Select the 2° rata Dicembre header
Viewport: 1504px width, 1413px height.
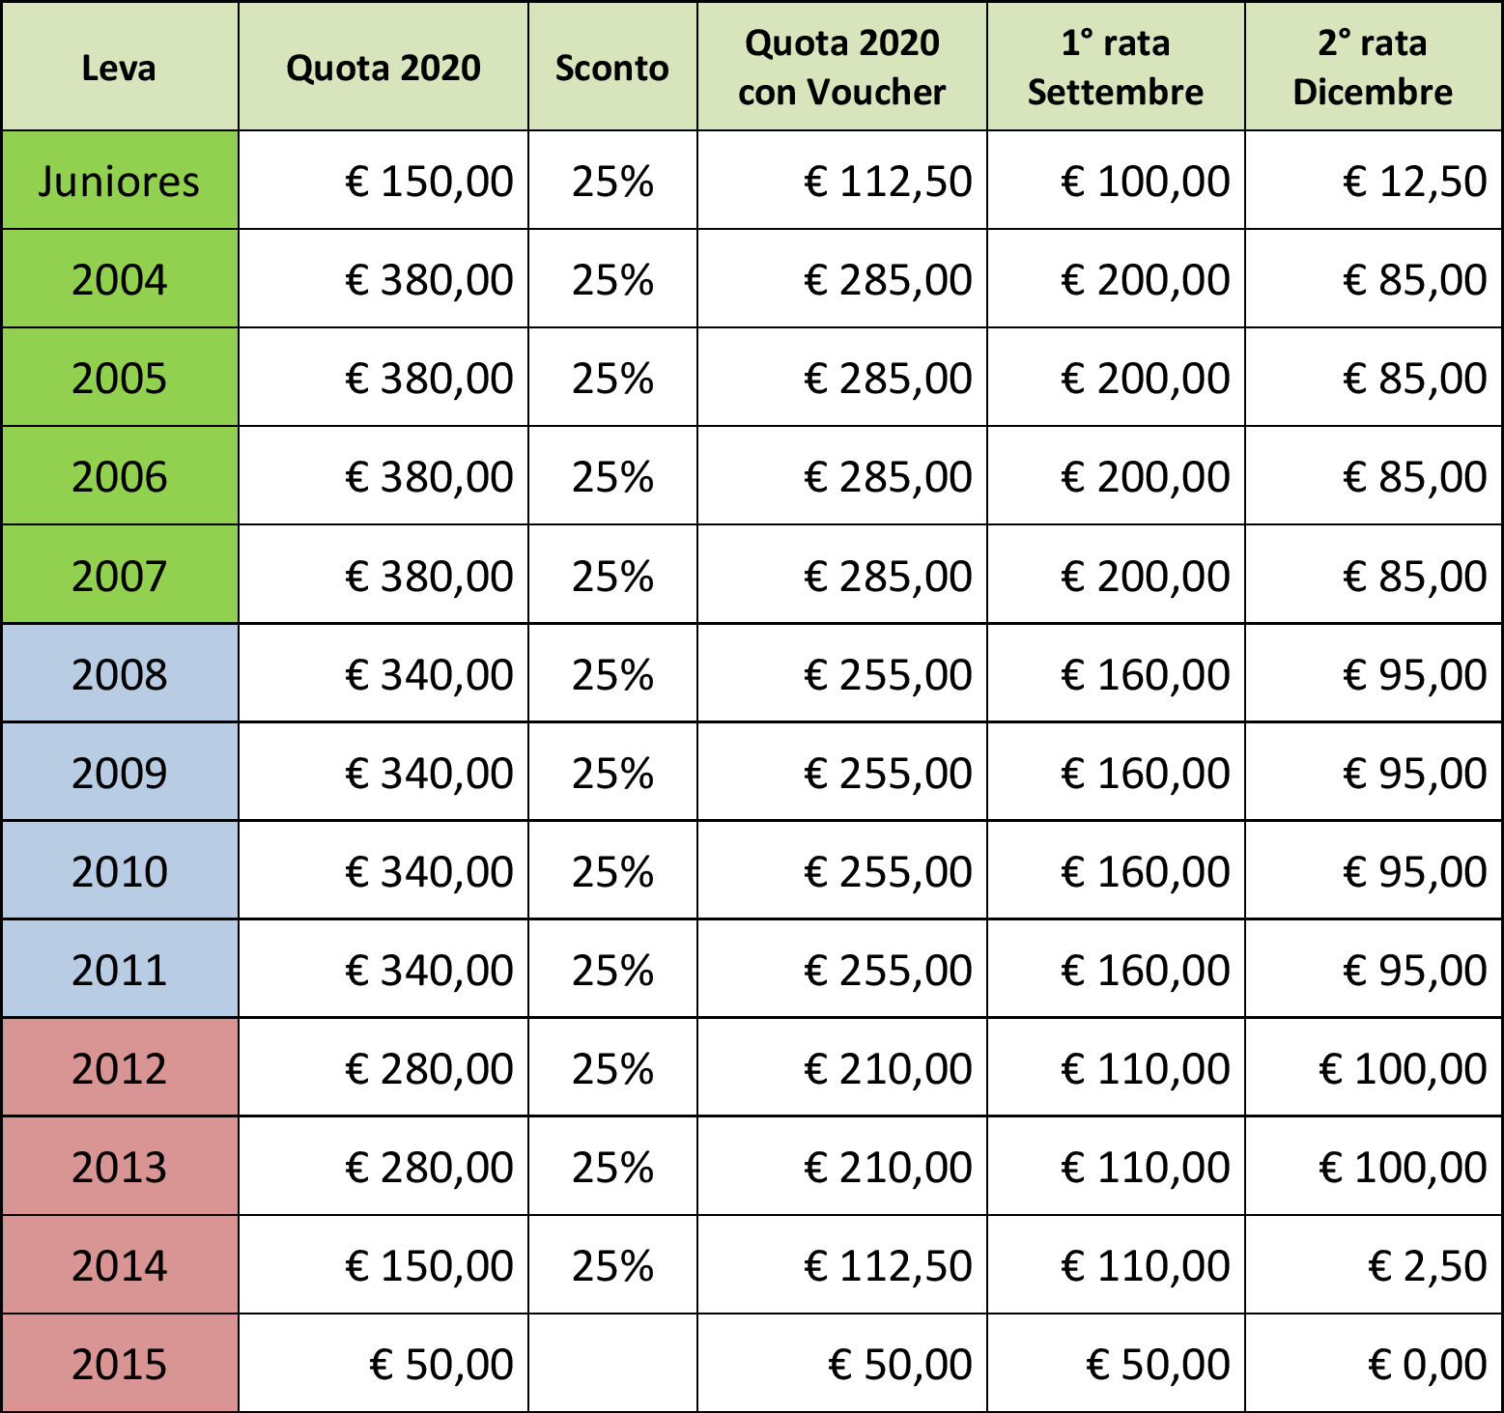pyautogui.click(x=1374, y=67)
